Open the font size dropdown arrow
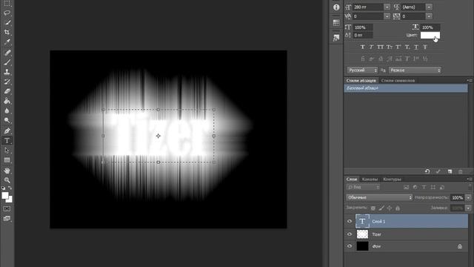This screenshot has height=267, width=474. (387, 7)
